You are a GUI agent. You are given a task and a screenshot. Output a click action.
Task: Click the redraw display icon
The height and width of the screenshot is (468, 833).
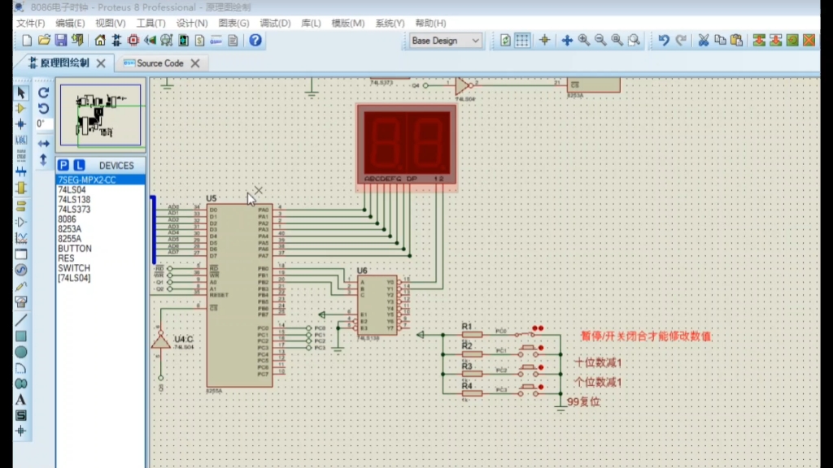coord(505,41)
